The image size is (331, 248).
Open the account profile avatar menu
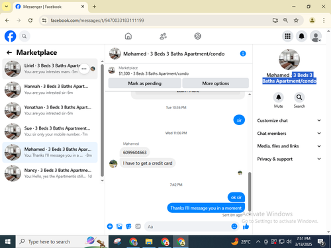coord(316,36)
